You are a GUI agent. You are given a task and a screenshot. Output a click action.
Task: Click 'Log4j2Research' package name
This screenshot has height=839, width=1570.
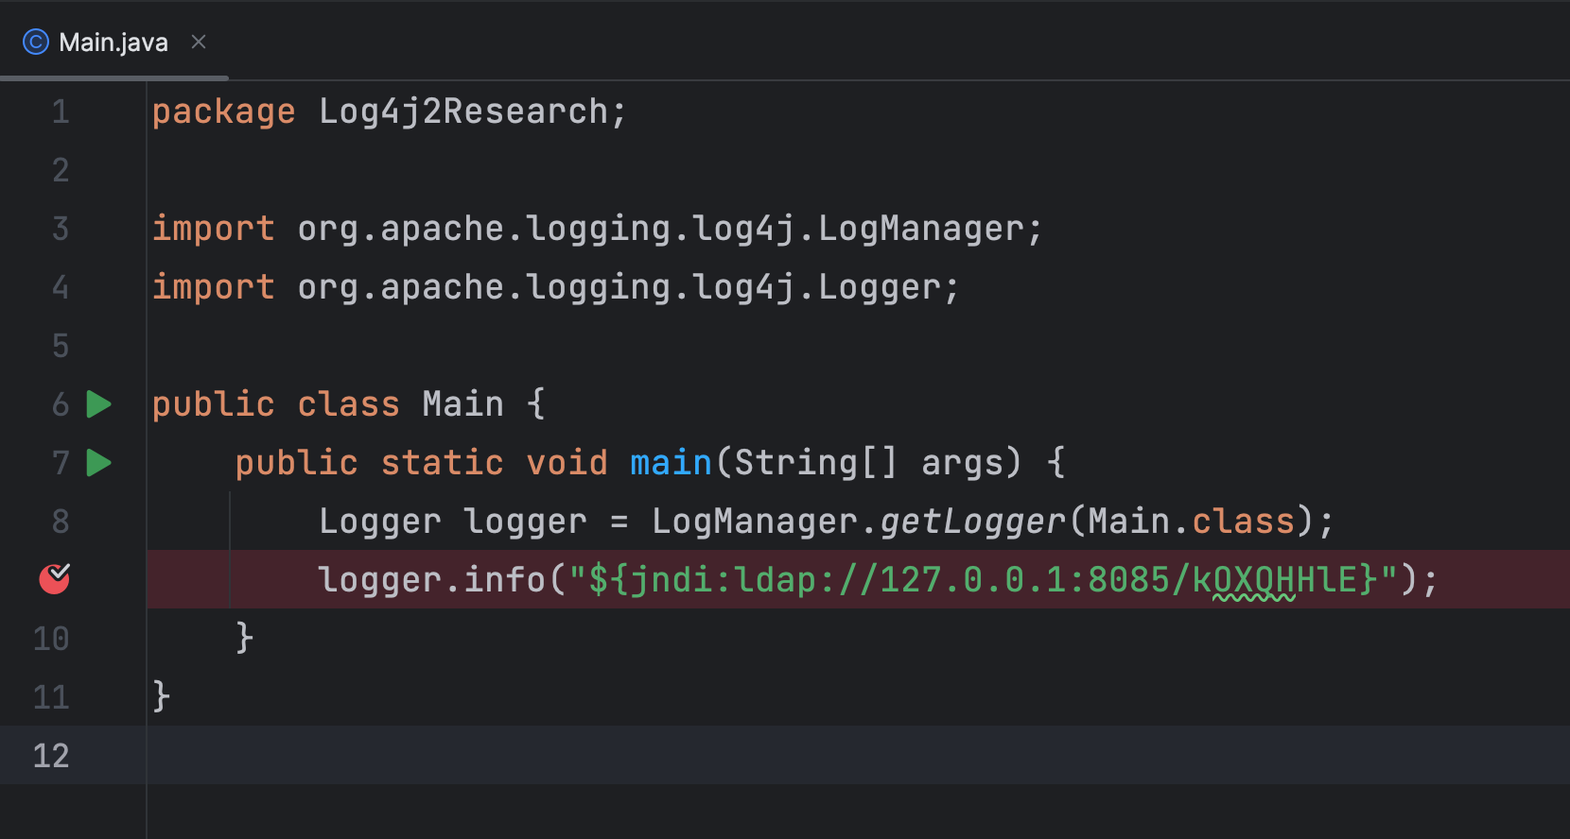click(x=463, y=111)
